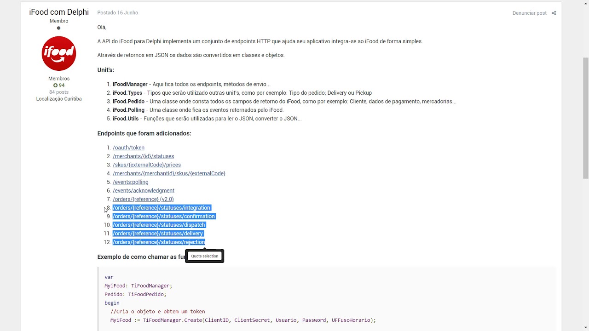
Task: Click the iFood.Pedido unit list entry
Action: point(284,101)
